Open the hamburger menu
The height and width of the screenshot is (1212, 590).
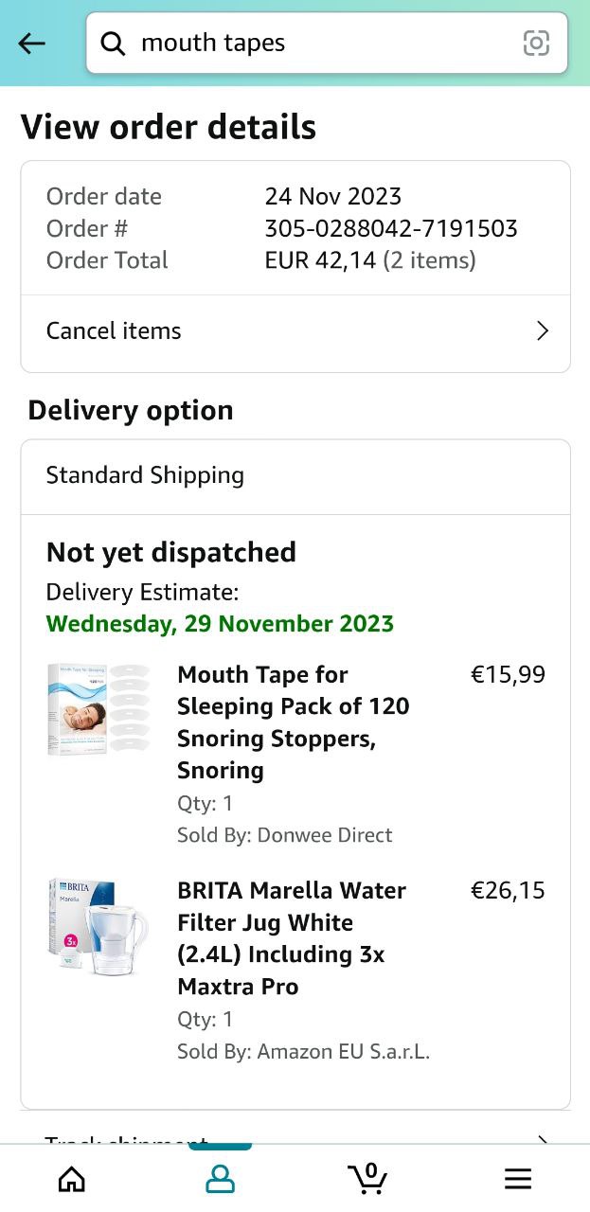click(x=517, y=1178)
